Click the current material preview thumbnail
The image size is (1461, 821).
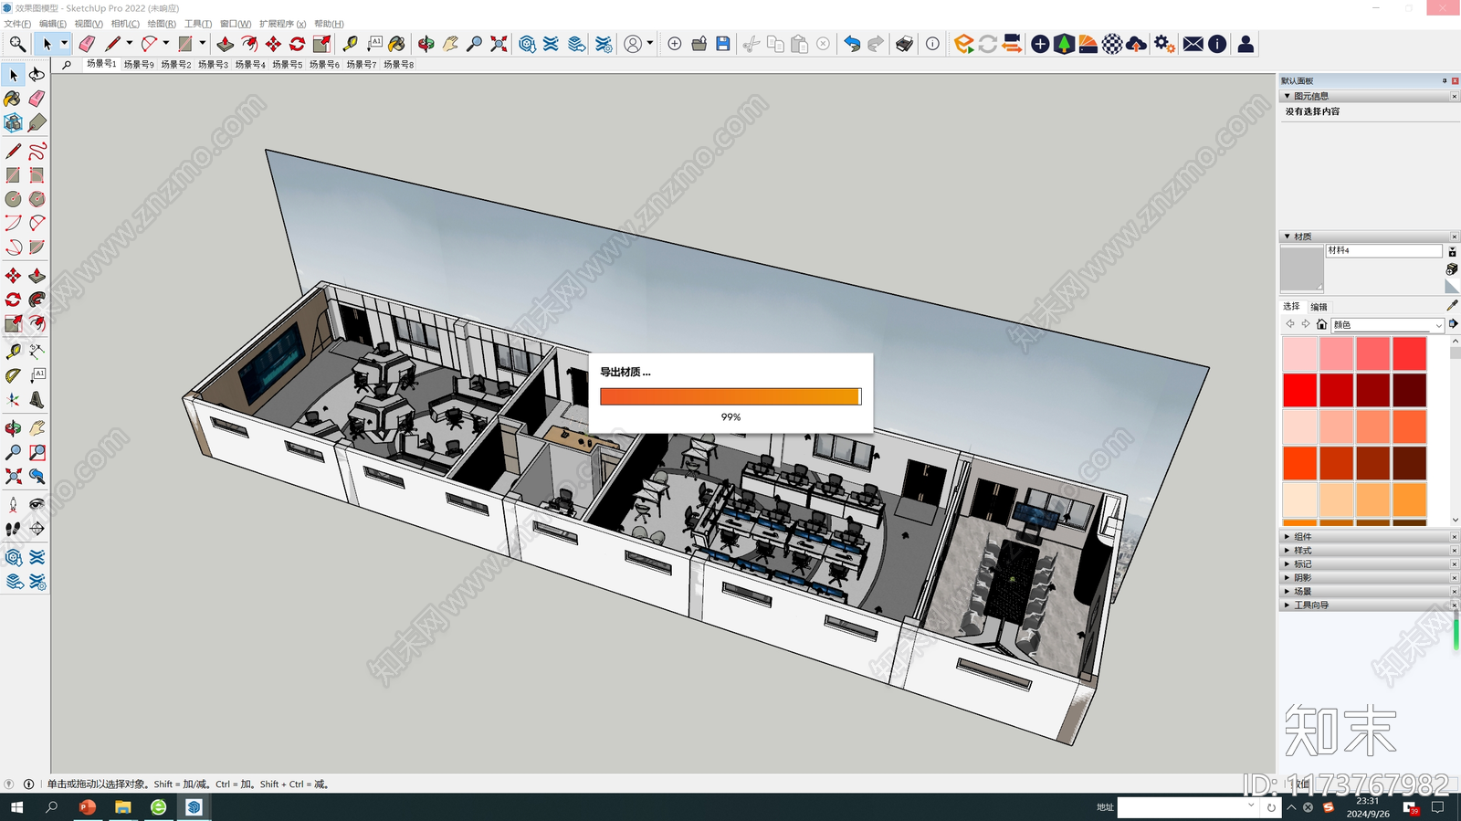1302,268
